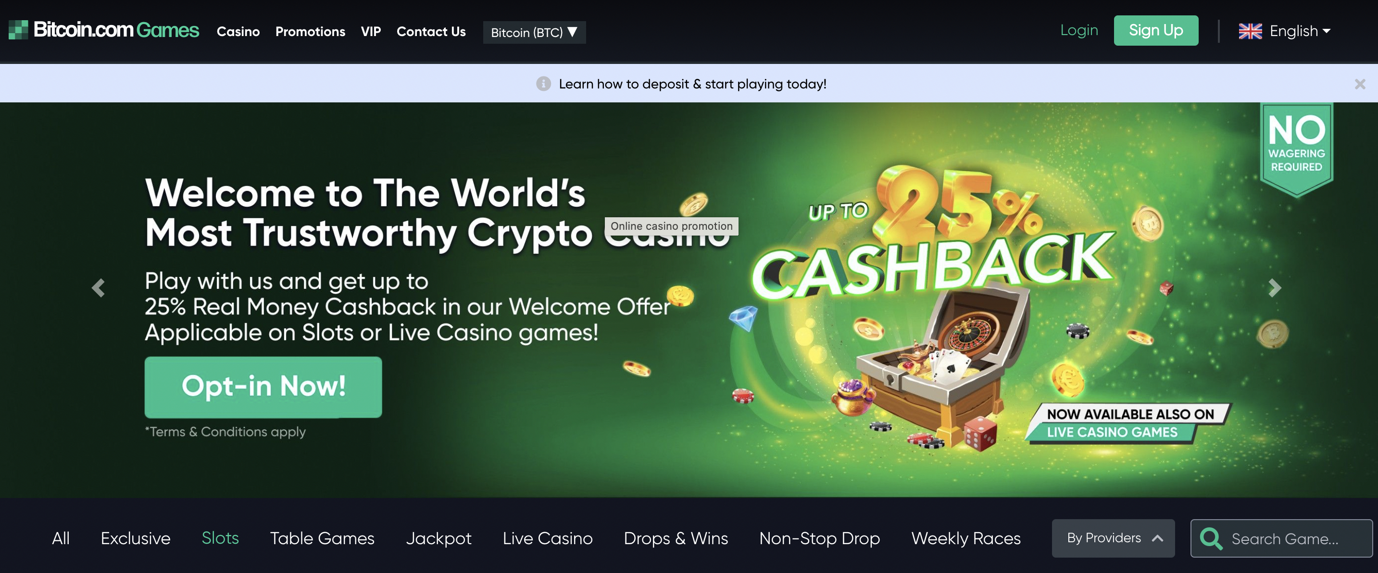Screen dimensions: 1378x573
Task: Dismiss the deposit info banner
Action: click(1360, 84)
